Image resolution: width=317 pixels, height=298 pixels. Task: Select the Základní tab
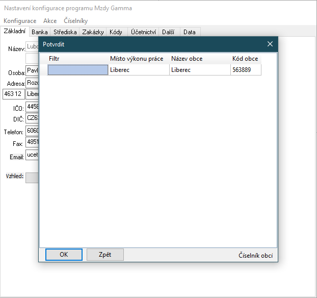tap(14, 32)
